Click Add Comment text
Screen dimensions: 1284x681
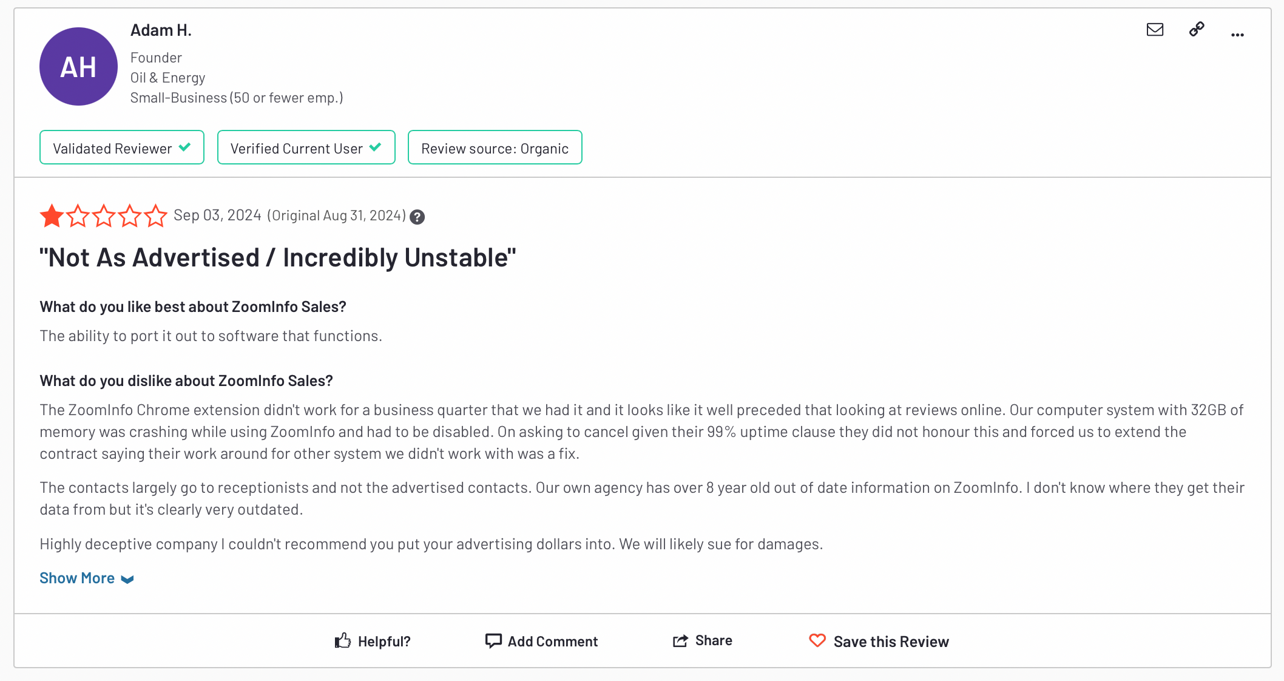pyautogui.click(x=553, y=641)
